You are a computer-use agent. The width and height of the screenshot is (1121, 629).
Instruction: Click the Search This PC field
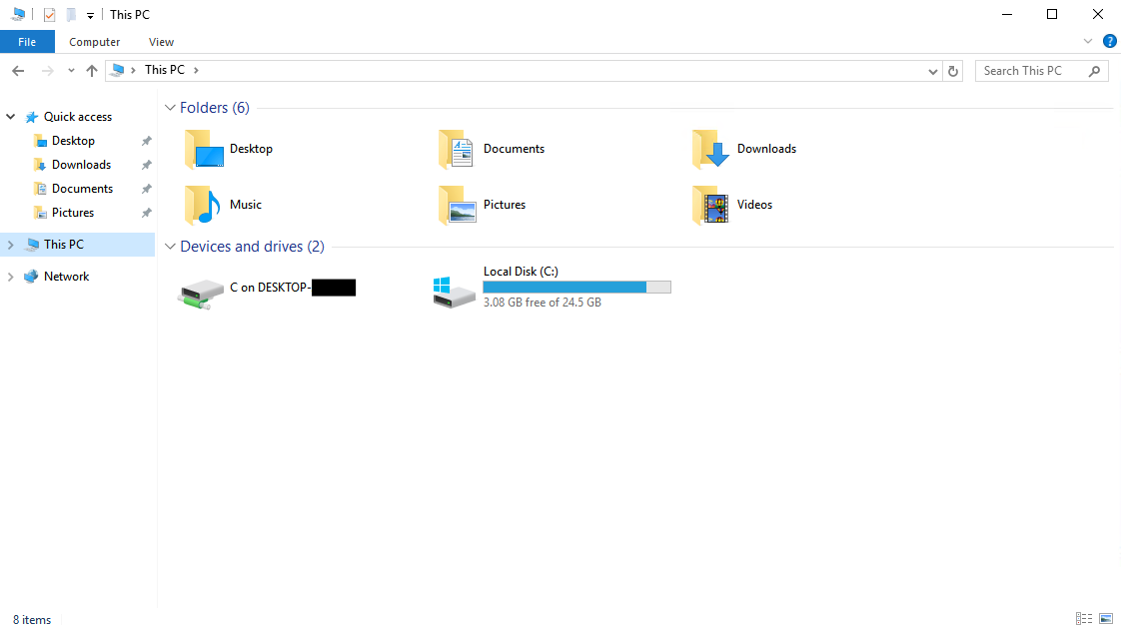tap(1032, 71)
